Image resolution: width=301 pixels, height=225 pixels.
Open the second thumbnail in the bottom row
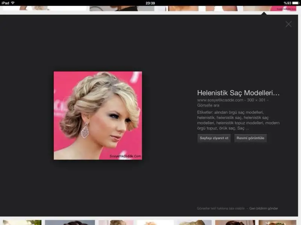click(70, 222)
